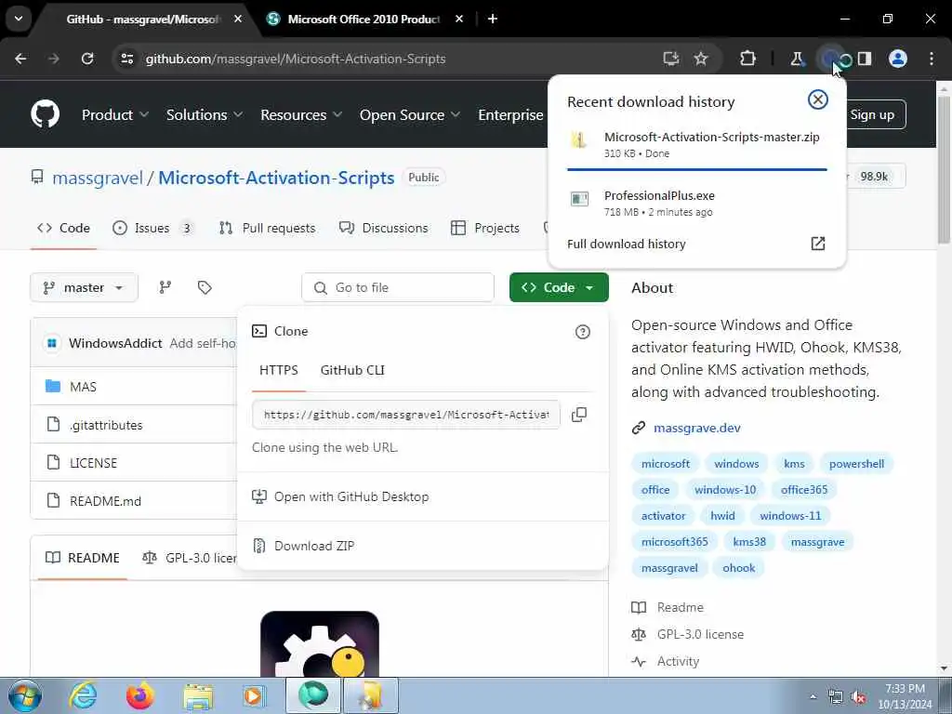Toggle the green Code dropdown button
Screen dimensions: 952x714
559,287
